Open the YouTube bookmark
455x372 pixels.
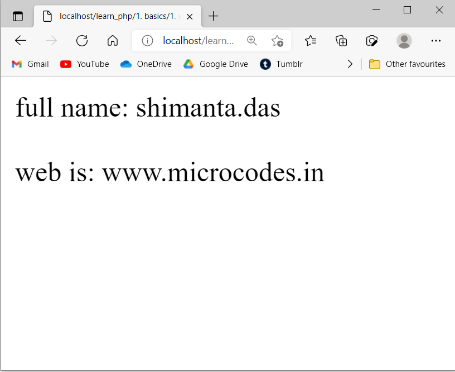click(85, 64)
